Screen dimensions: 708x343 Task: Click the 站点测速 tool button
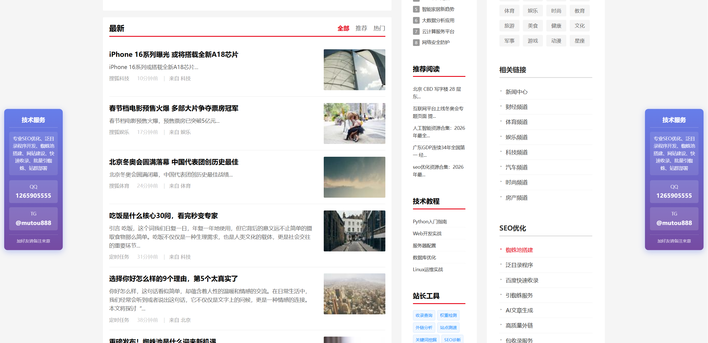point(448,327)
